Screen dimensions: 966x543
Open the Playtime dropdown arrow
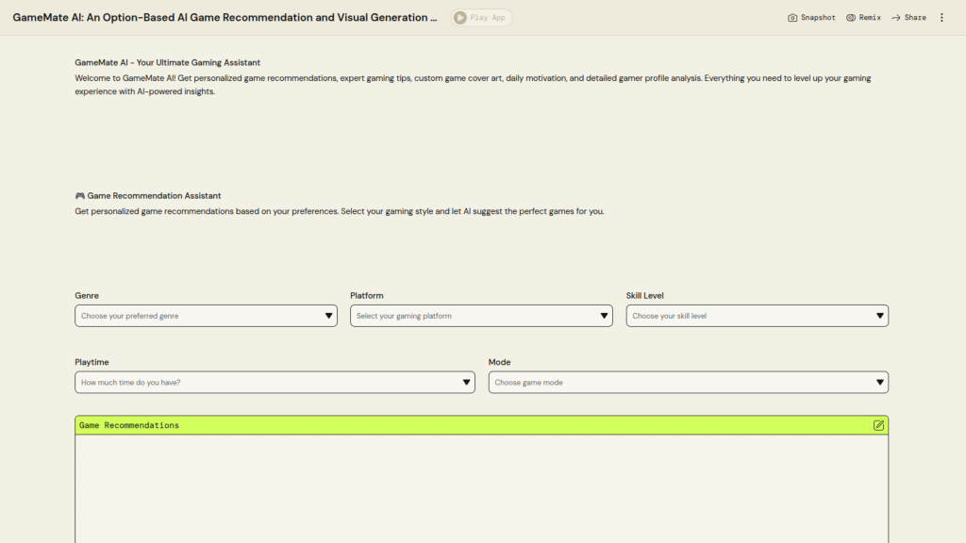[466, 383]
